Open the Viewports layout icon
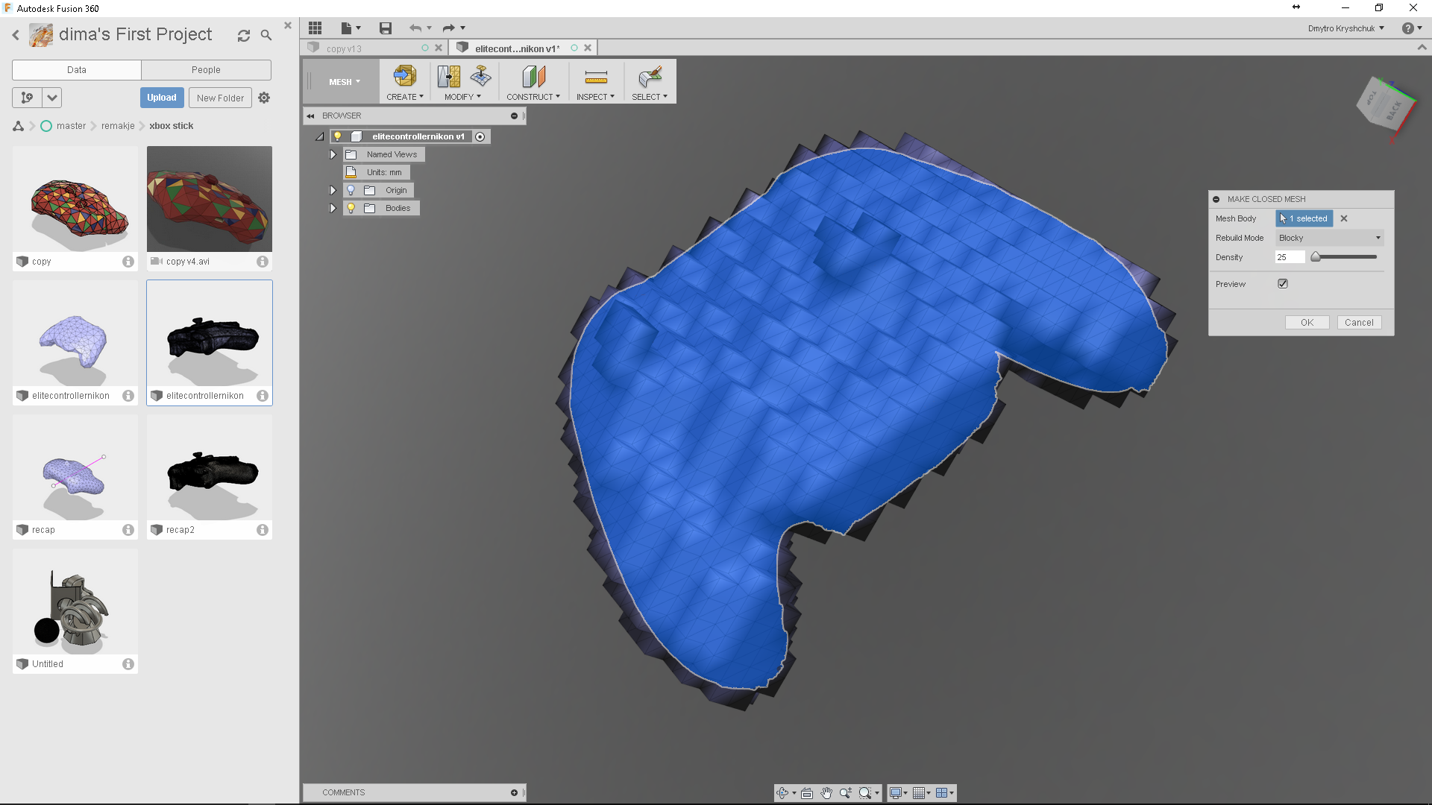 941,793
